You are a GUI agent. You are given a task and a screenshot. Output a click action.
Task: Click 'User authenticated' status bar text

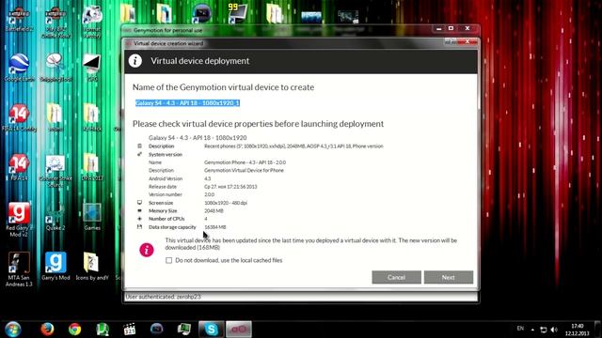pyautogui.click(x=163, y=297)
